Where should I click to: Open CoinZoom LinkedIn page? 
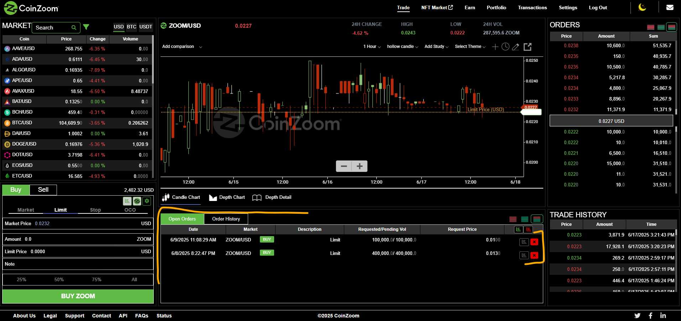click(x=663, y=315)
